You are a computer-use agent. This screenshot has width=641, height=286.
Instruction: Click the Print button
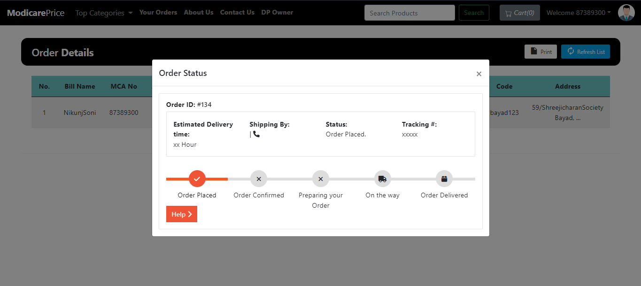541,52
